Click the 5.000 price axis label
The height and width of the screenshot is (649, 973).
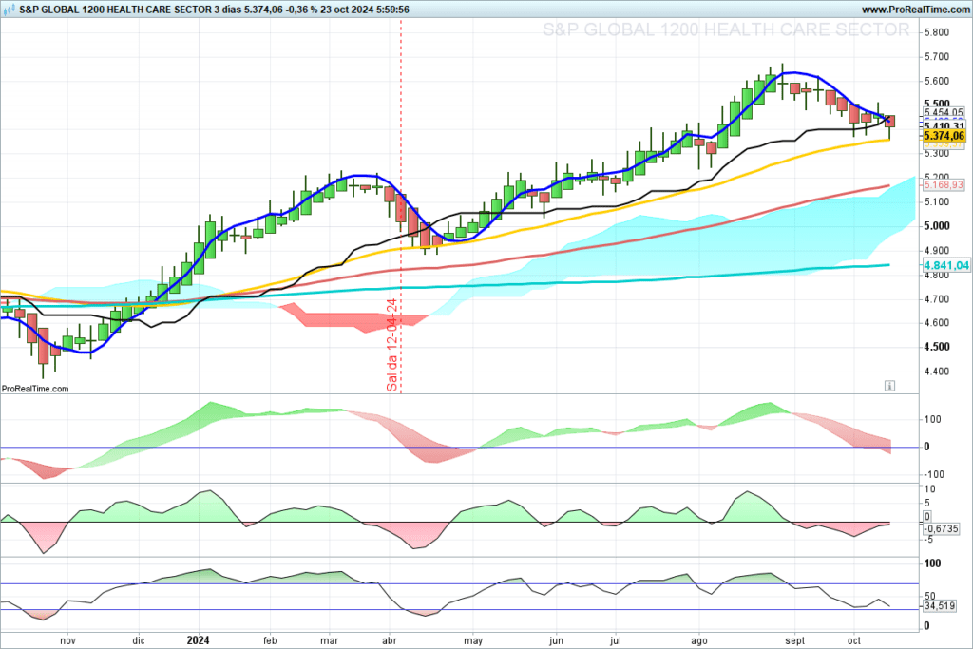[936, 226]
